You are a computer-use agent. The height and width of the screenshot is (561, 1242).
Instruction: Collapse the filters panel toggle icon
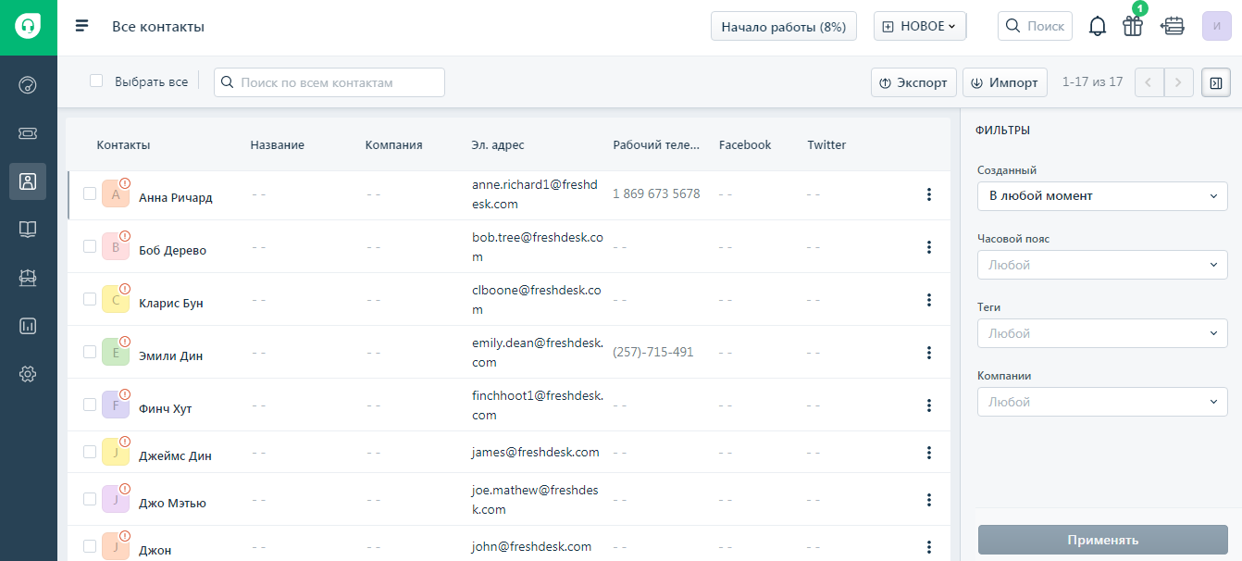(x=1216, y=82)
